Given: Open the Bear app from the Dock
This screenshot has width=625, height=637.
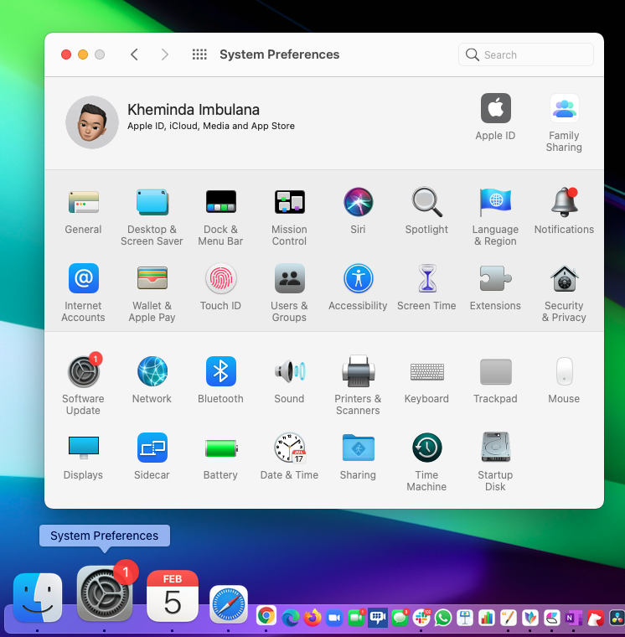Looking at the screenshot, I should click(x=595, y=618).
